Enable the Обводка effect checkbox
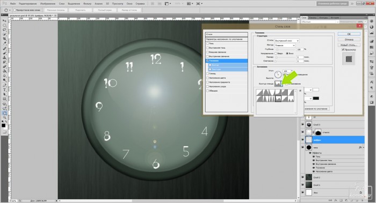 (208, 91)
